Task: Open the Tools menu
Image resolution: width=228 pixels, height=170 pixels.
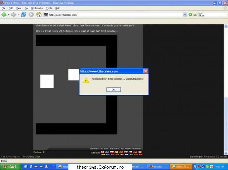Action: (49, 8)
